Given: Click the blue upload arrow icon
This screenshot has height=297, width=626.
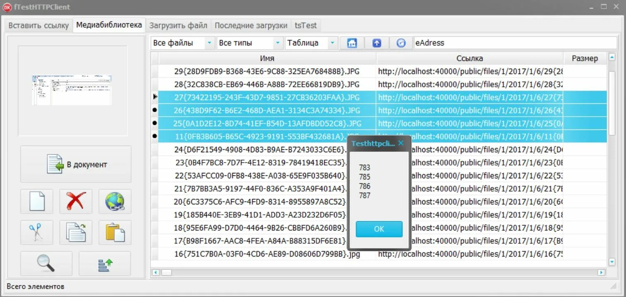Looking at the screenshot, I should click(x=376, y=43).
